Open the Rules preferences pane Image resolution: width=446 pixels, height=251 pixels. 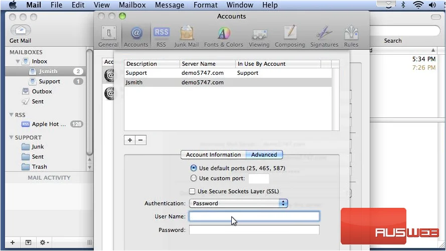click(351, 37)
